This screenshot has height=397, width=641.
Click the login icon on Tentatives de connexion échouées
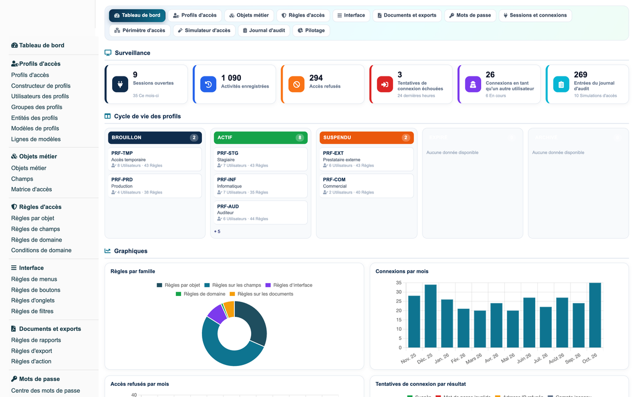coord(385,84)
